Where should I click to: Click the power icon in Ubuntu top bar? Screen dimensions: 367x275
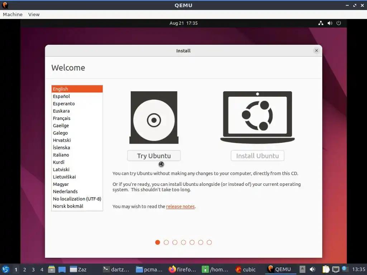338,23
